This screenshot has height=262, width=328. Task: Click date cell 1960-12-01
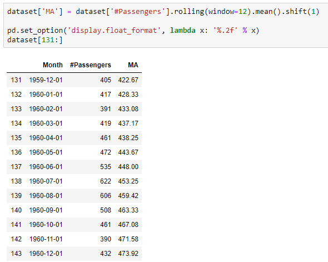click(46, 254)
